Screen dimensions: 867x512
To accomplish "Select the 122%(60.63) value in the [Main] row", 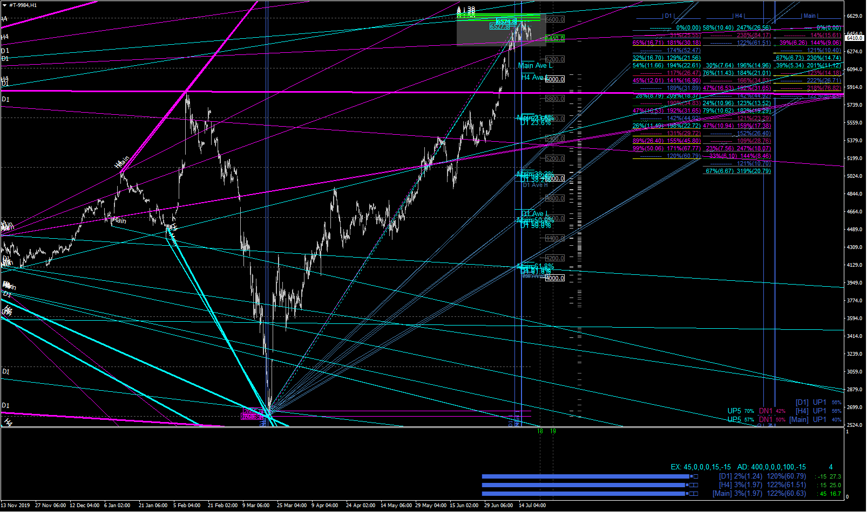I will point(787,494).
